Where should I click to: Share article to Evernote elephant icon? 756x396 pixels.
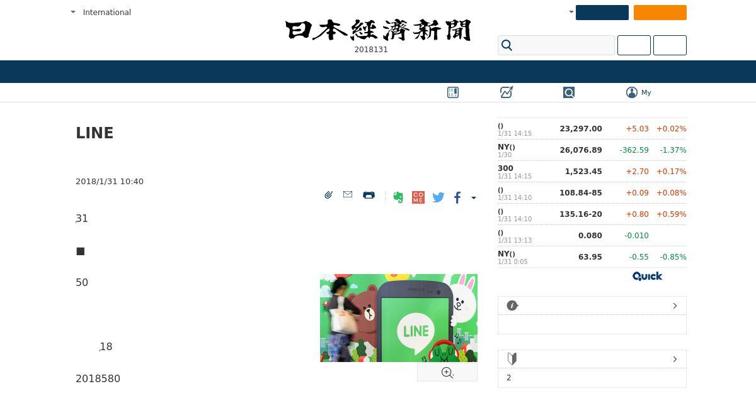pyautogui.click(x=398, y=197)
